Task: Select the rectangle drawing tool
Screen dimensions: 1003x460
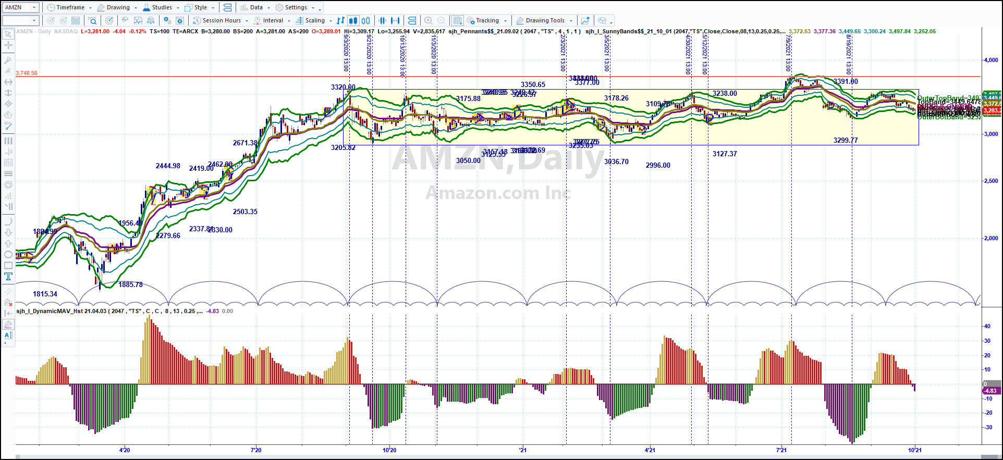Action: coord(8,265)
